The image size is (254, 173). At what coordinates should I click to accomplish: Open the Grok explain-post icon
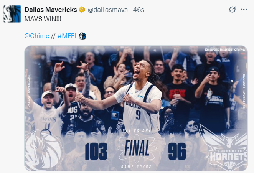232,9
